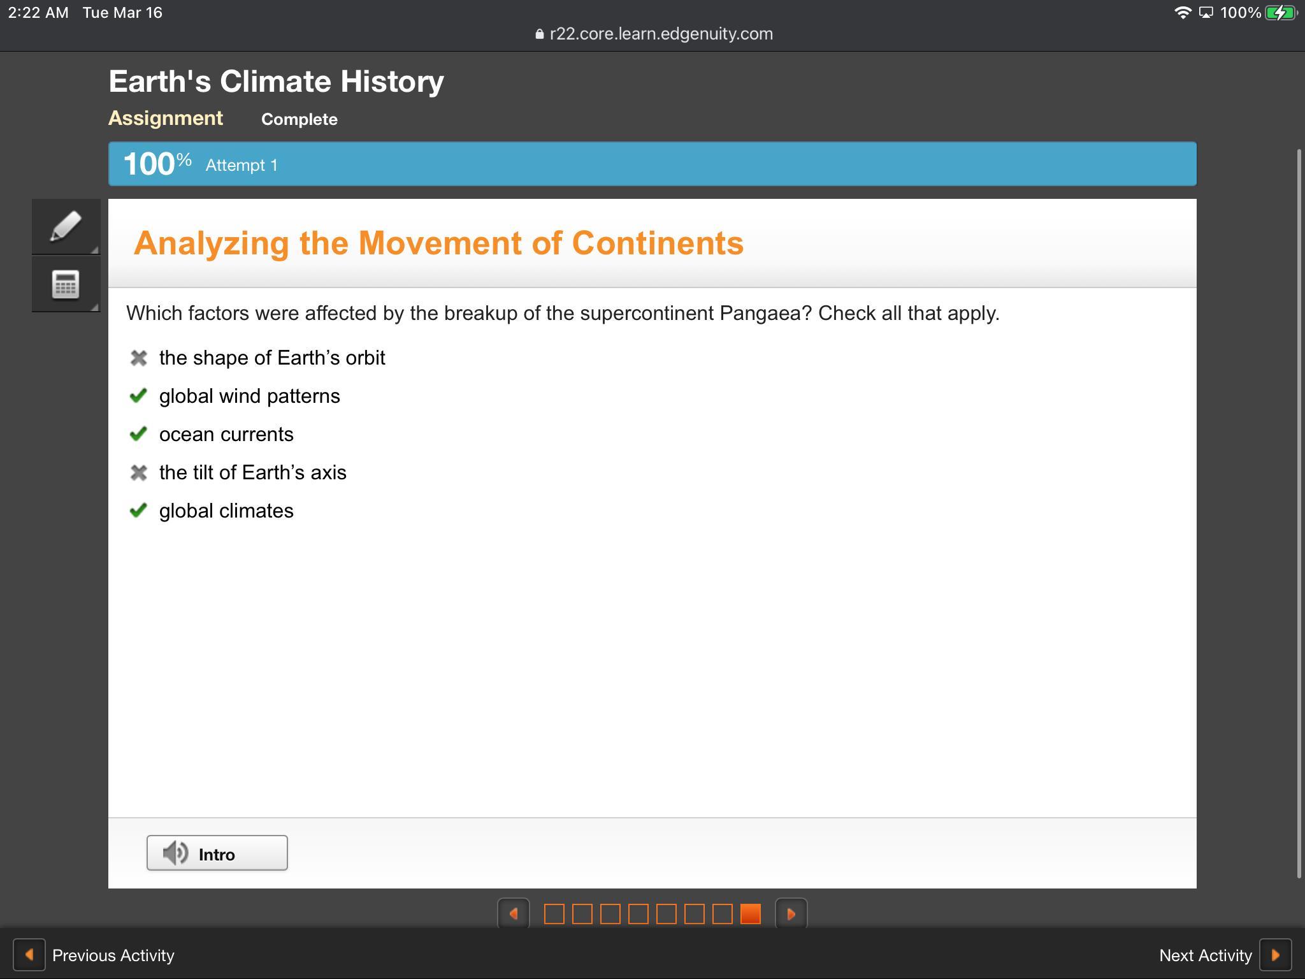Click the Next Activity arrow icon
This screenshot has width=1305, height=979.
[1276, 955]
